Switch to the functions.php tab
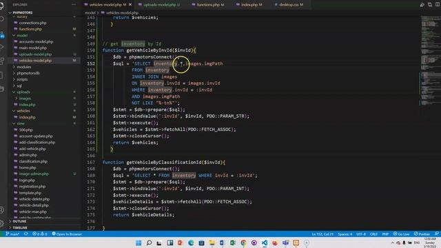 [208, 5]
